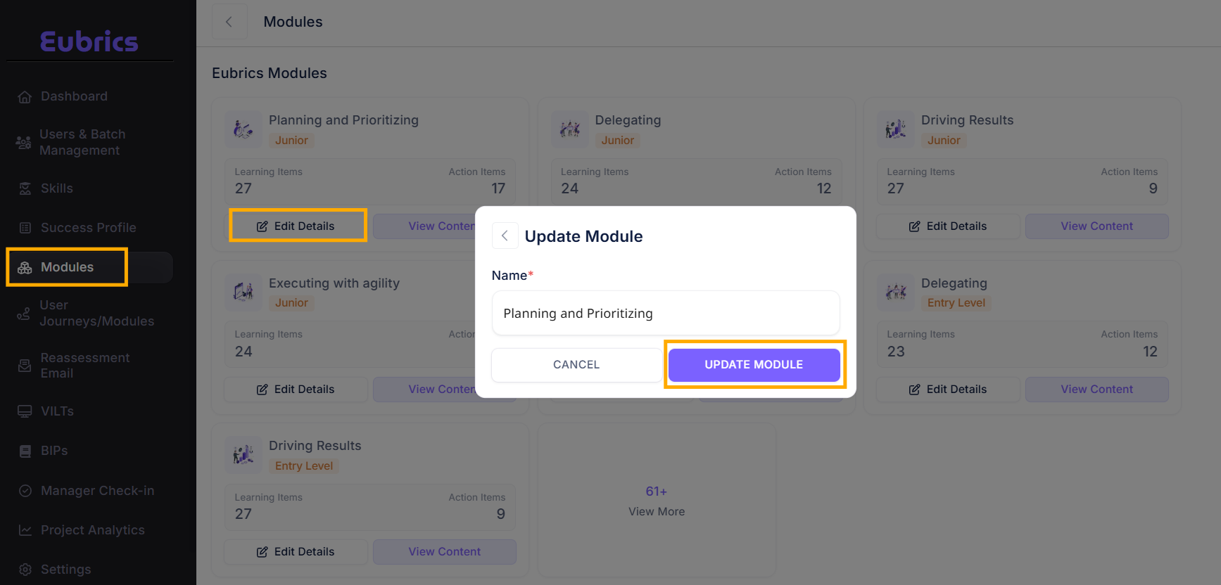Image resolution: width=1221 pixels, height=585 pixels.
Task: Click the Project Analytics chart icon
Action: pos(25,530)
